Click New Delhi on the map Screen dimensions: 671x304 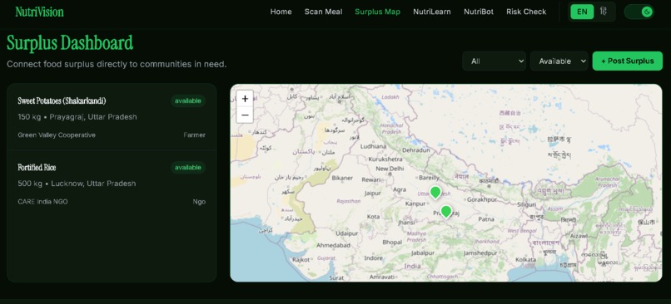390,169
